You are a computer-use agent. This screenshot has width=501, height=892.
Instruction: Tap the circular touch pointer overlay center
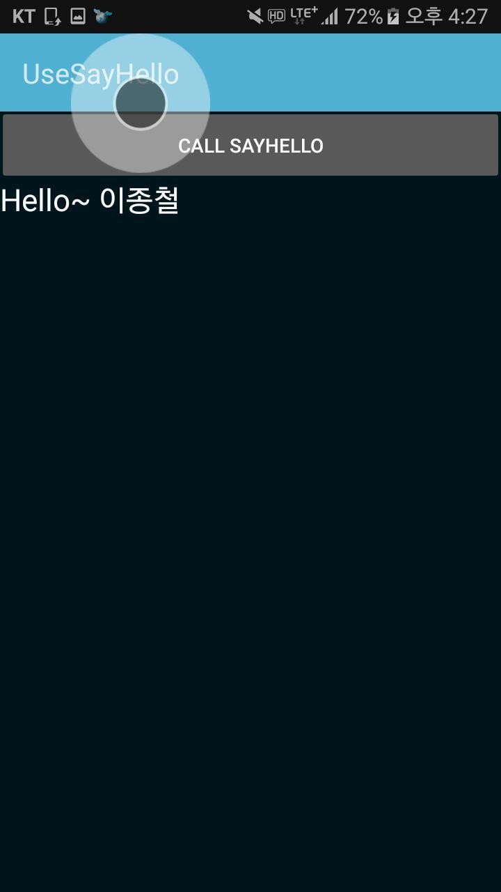[141, 103]
